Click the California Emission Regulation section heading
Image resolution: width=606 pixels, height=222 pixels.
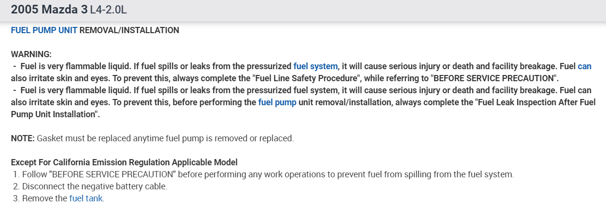(x=124, y=162)
